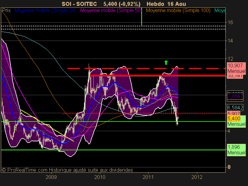
Task: Click the purple 7,8647 value tag
Action: [x=235, y=96]
